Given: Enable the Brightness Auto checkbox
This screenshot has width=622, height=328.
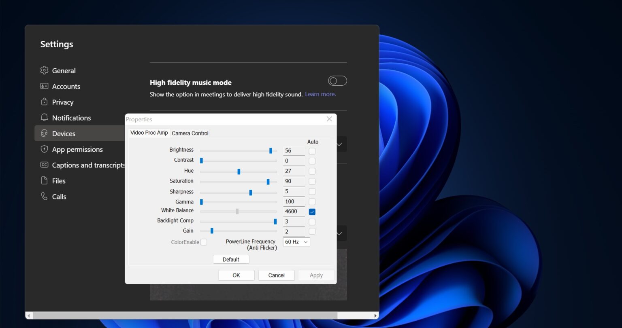Looking at the screenshot, I should pyautogui.click(x=312, y=151).
